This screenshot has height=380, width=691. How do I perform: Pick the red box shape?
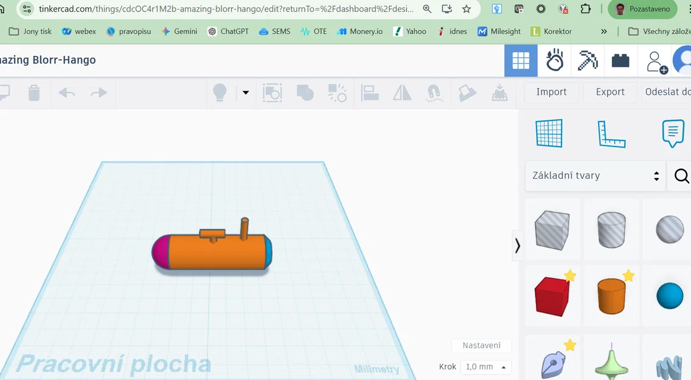552,296
